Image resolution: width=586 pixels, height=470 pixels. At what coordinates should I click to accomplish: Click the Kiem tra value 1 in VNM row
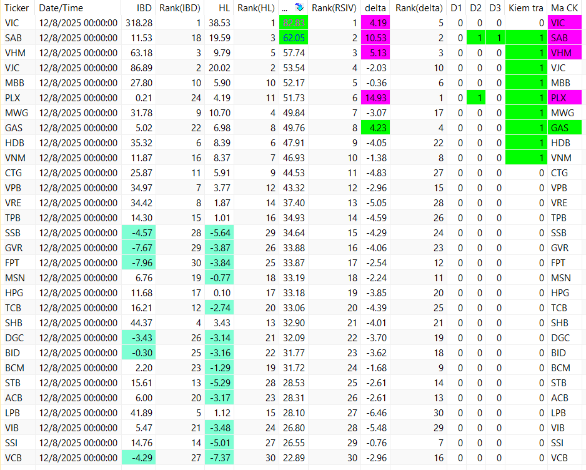point(526,158)
